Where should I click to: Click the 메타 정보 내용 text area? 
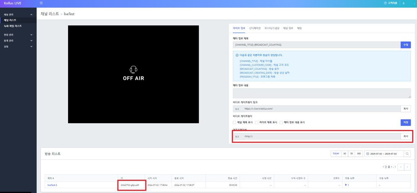pyautogui.click(x=322, y=93)
